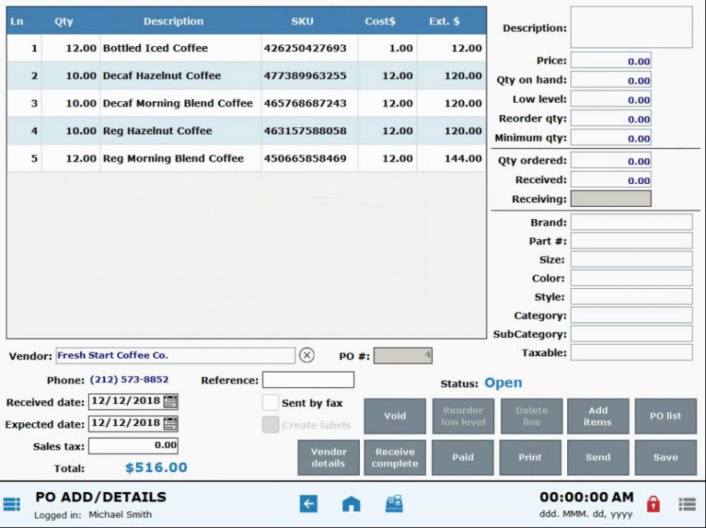
Task: Click the red lock icon
Action: pyautogui.click(x=652, y=503)
